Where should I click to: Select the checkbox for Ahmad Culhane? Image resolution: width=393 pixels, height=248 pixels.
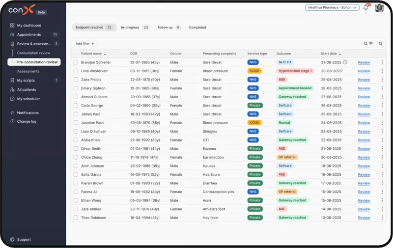click(76, 97)
